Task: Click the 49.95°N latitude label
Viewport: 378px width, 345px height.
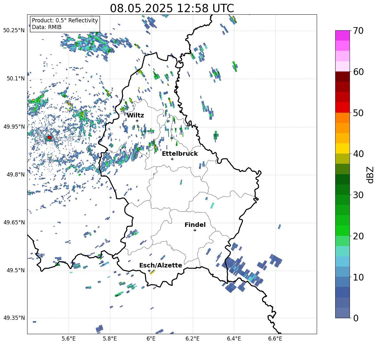Action: tap(14, 127)
